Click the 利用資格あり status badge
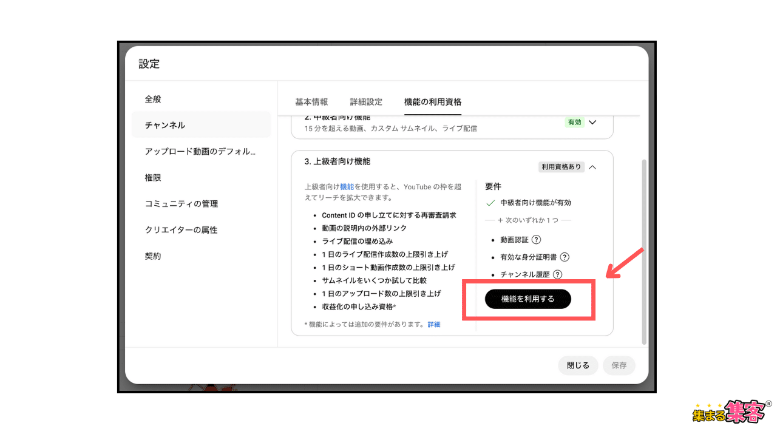 [562, 167]
